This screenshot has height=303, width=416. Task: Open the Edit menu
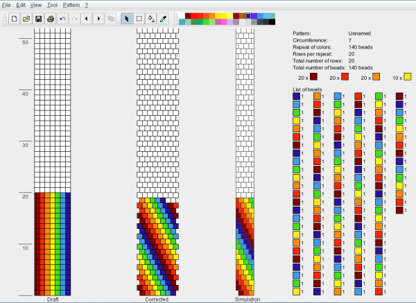pyautogui.click(x=21, y=5)
